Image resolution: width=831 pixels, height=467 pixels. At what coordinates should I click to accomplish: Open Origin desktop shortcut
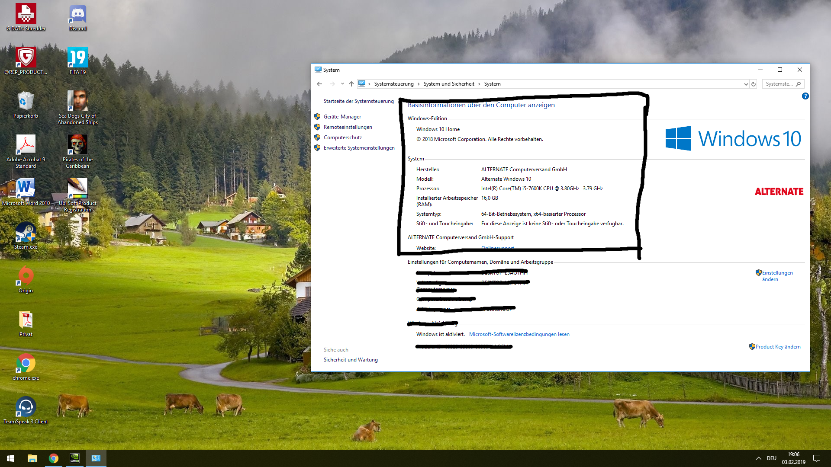pyautogui.click(x=26, y=279)
